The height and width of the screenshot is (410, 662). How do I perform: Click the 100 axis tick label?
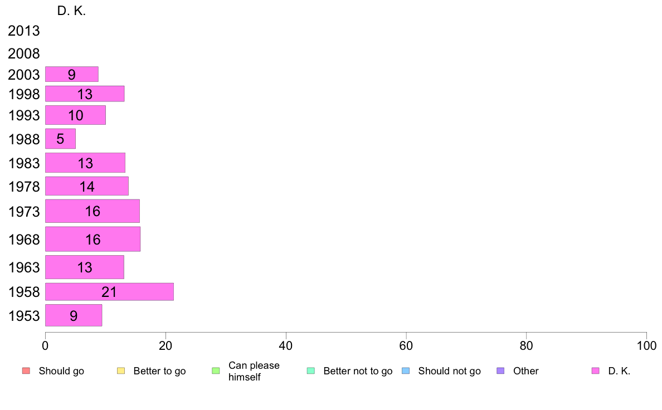pos(647,346)
